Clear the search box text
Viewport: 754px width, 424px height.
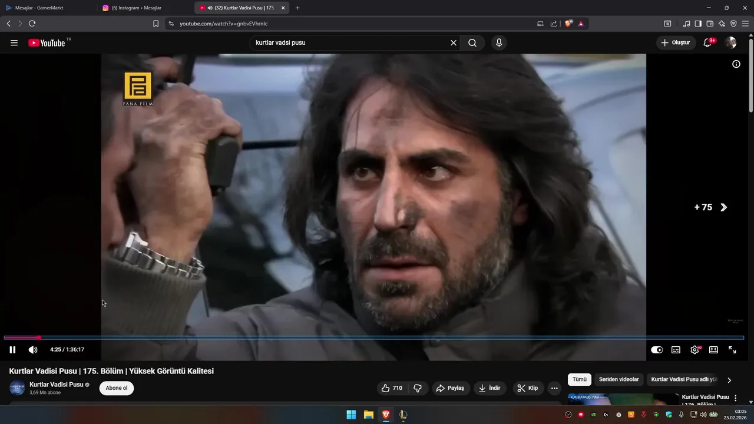(454, 43)
